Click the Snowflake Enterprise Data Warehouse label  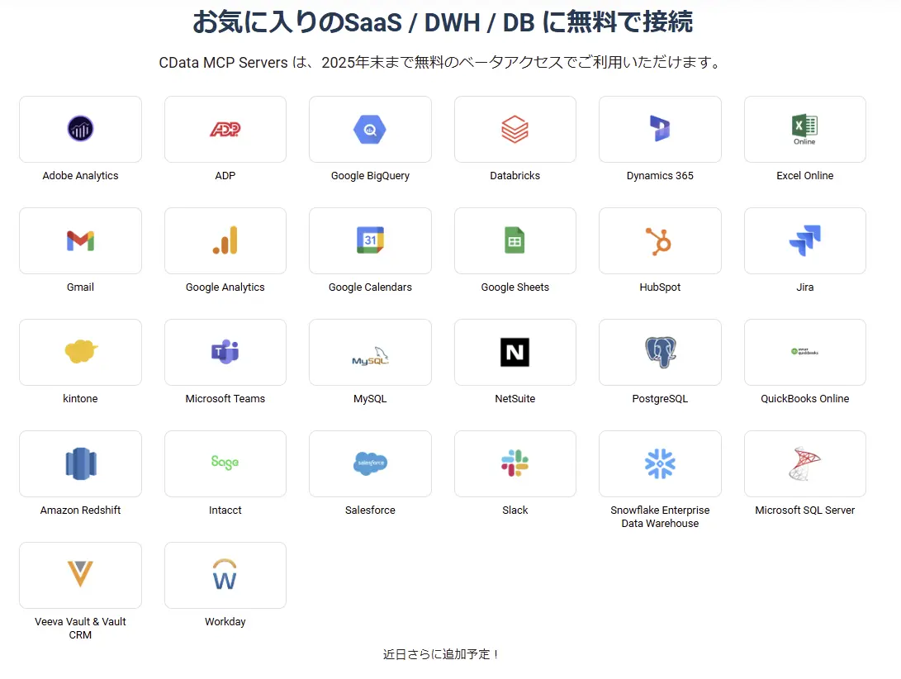(660, 517)
